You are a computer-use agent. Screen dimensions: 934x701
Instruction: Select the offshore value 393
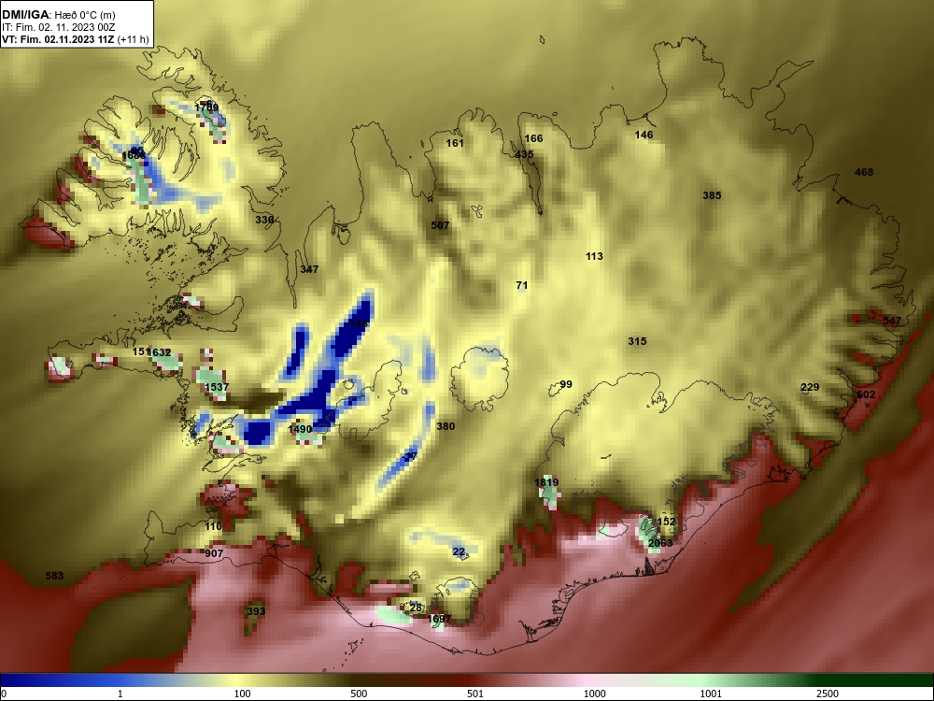(256, 611)
